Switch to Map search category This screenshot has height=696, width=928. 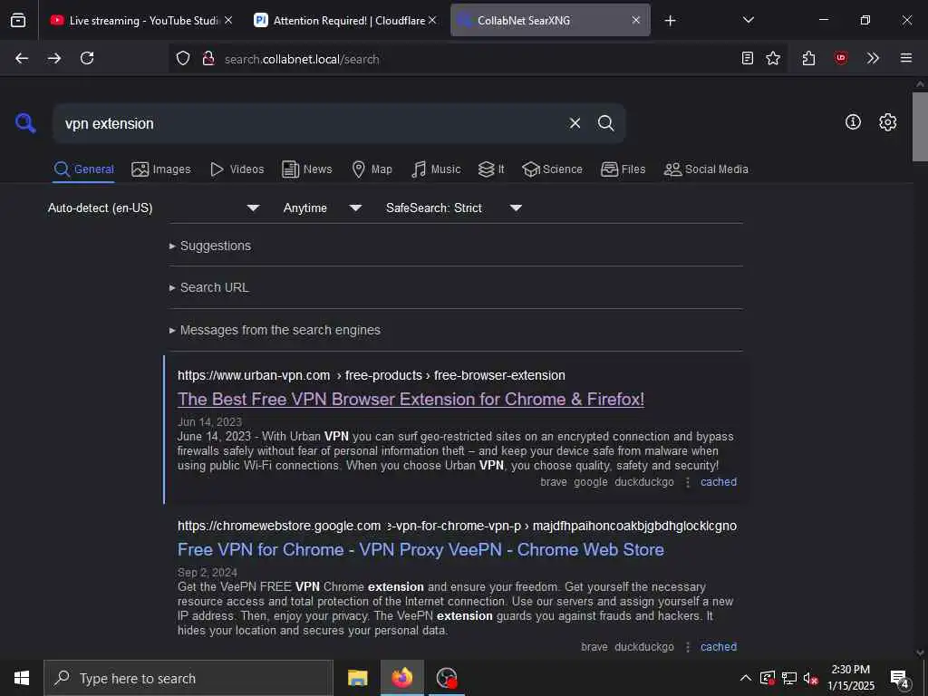(372, 169)
